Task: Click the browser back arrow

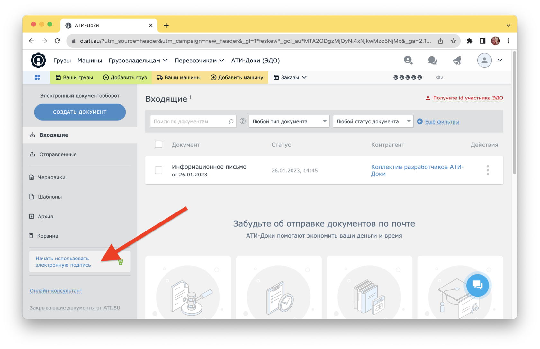Action: pos(32,41)
